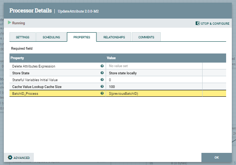Click the green Running status icon
Screen dimensions: 236x165
coord(10,22)
